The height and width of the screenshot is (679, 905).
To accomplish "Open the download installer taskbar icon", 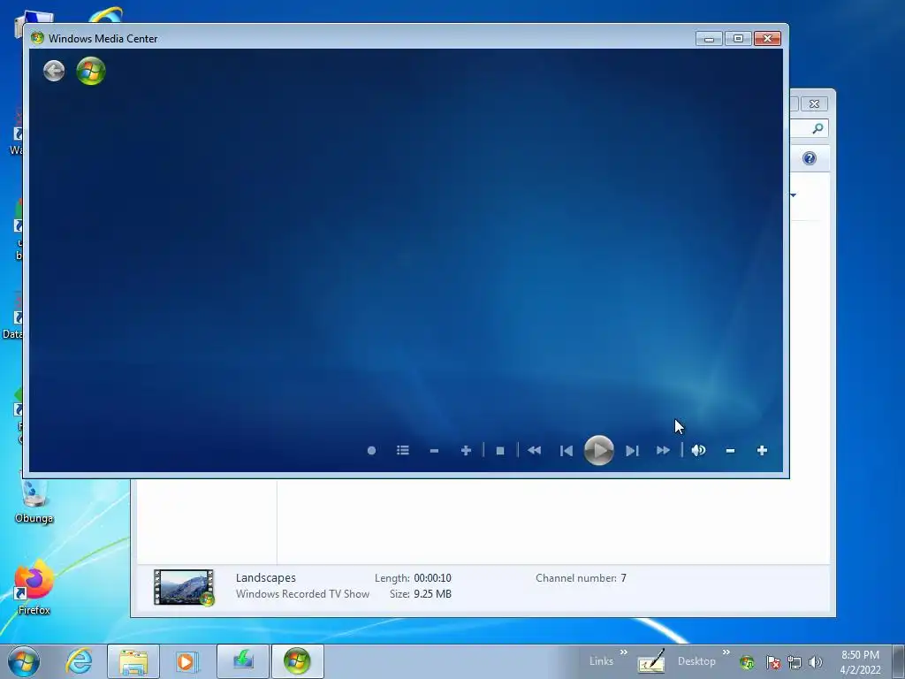I will click(x=243, y=661).
